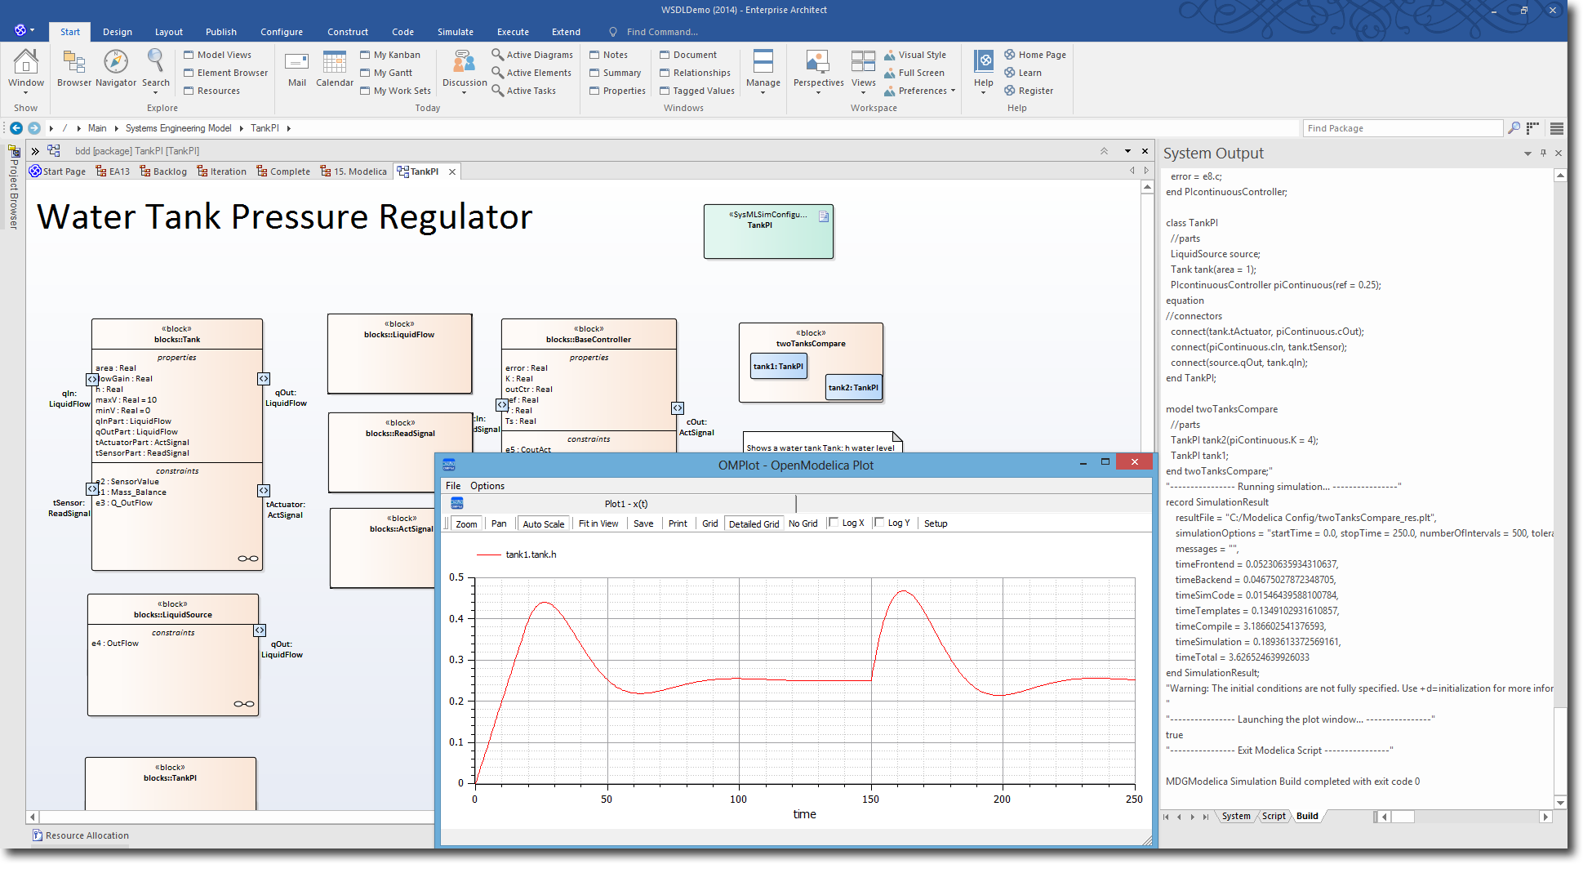Enable the Log X checkbox

pos(834,523)
